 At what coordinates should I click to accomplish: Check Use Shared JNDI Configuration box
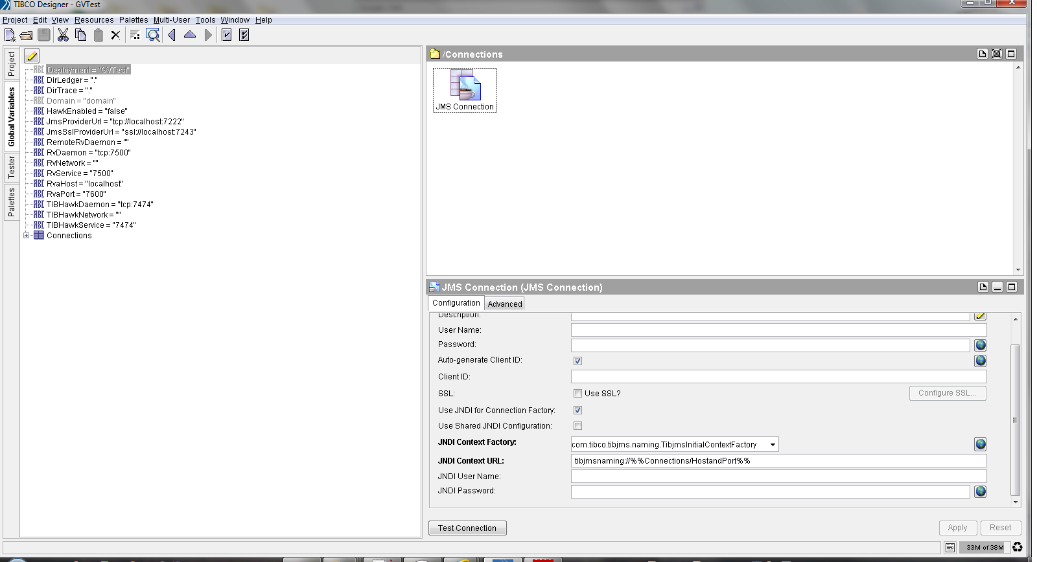click(x=577, y=426)
